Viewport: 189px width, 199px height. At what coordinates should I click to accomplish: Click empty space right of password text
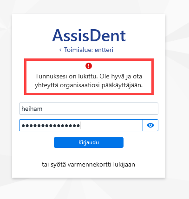click(x=111, y=125)
